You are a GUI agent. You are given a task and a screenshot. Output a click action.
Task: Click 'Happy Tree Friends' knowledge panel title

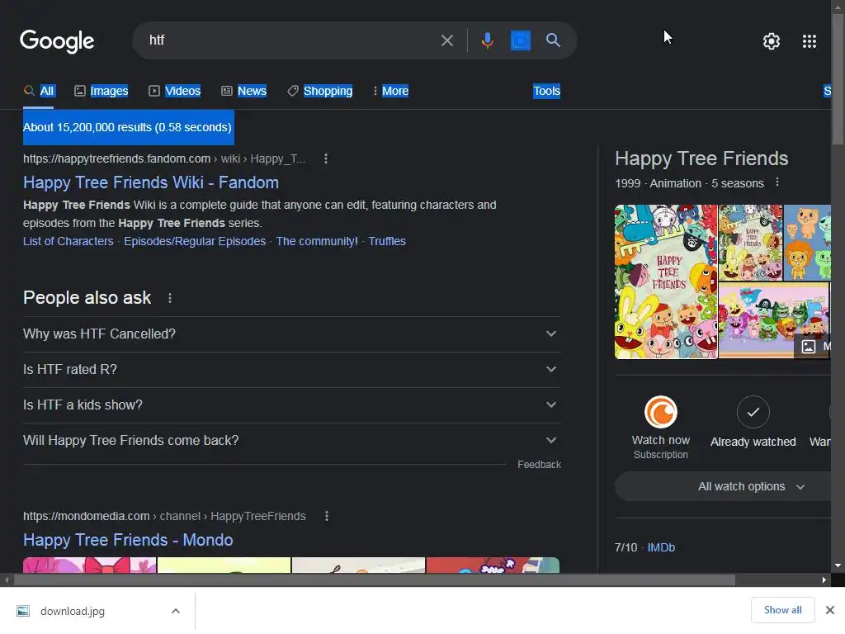[x=701, y=158]
